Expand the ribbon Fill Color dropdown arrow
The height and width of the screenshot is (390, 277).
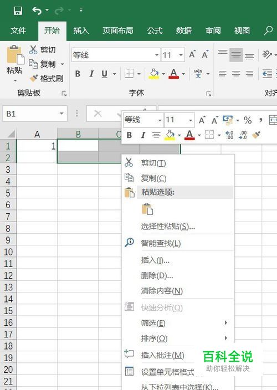(x=163, y=74)
